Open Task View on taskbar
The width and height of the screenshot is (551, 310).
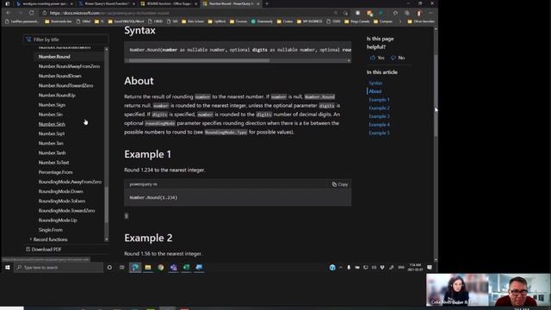click(121, 268)
